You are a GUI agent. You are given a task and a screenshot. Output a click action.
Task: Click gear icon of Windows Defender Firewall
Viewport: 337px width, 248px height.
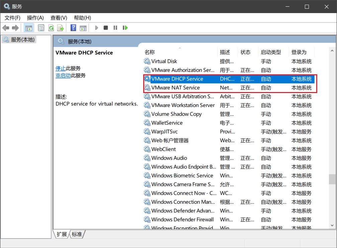(147, 220)
